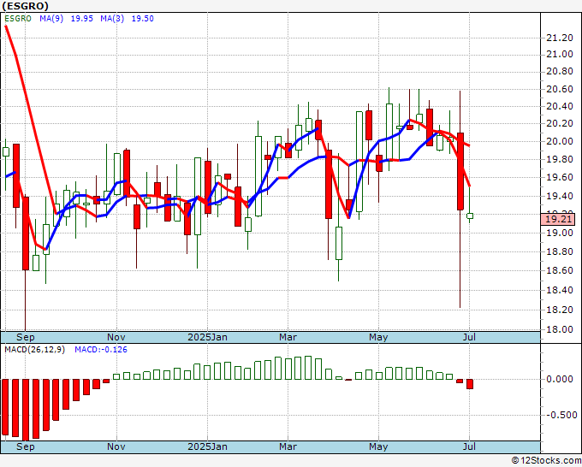Click the MA(3) legend label
The image size is (582, 467).
[112, 19]
